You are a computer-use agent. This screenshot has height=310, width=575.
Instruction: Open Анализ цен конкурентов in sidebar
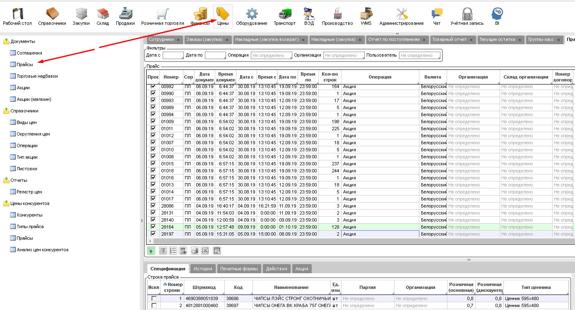coord(42,250)
